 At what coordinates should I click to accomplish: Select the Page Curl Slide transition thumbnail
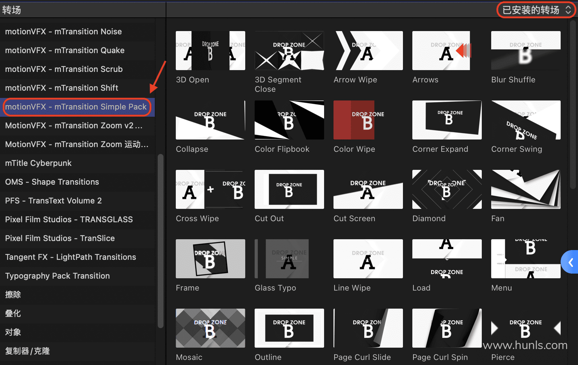368,328
